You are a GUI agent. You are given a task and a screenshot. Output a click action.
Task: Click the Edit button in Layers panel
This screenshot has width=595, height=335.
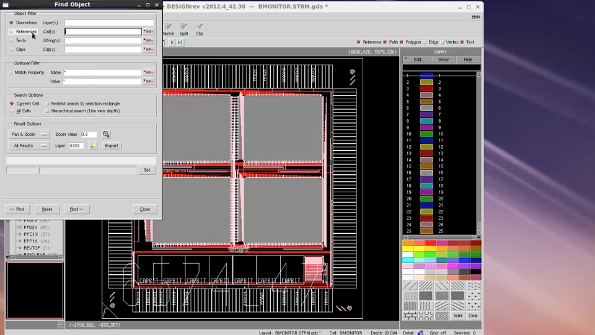tap(418, 60)
